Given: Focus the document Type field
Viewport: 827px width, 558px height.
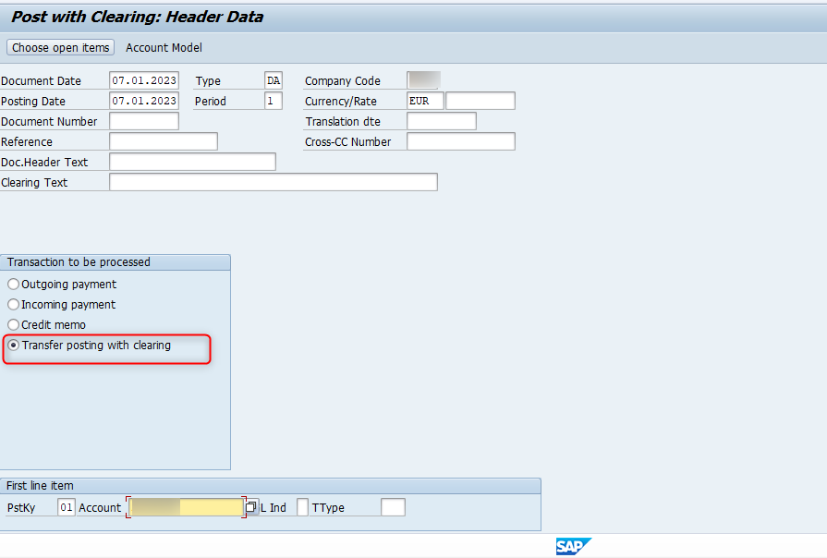Looking at the screenshot, I should point(274,81).
